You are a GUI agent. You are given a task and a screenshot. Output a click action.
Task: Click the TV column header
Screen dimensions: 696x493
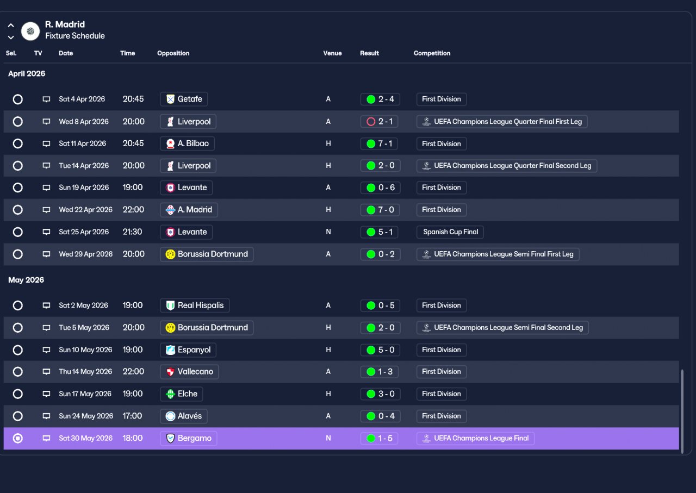38,53
